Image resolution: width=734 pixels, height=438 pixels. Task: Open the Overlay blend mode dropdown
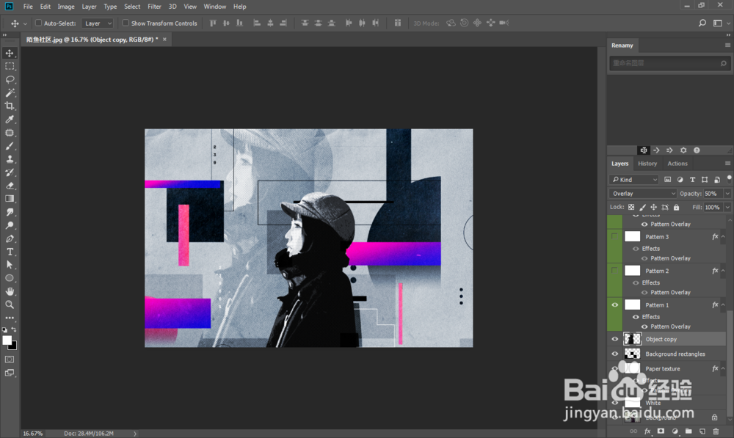[643, 193]
